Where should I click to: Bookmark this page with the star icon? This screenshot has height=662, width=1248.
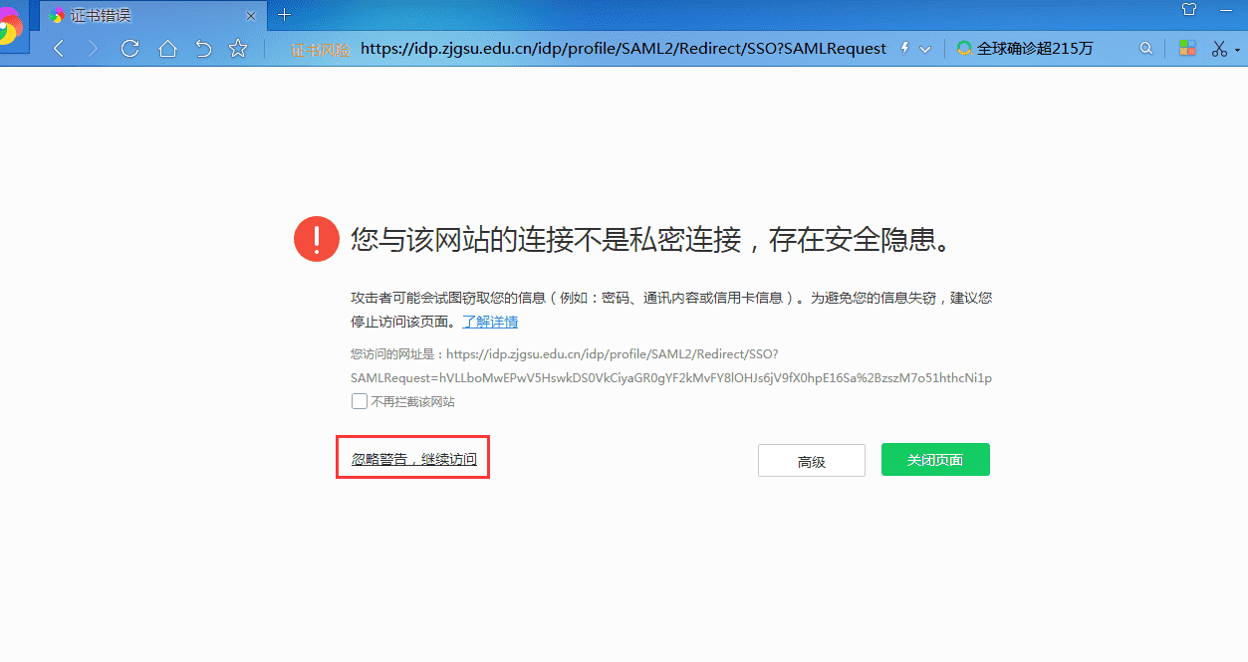pyautogui.click(x=238, y=49)
